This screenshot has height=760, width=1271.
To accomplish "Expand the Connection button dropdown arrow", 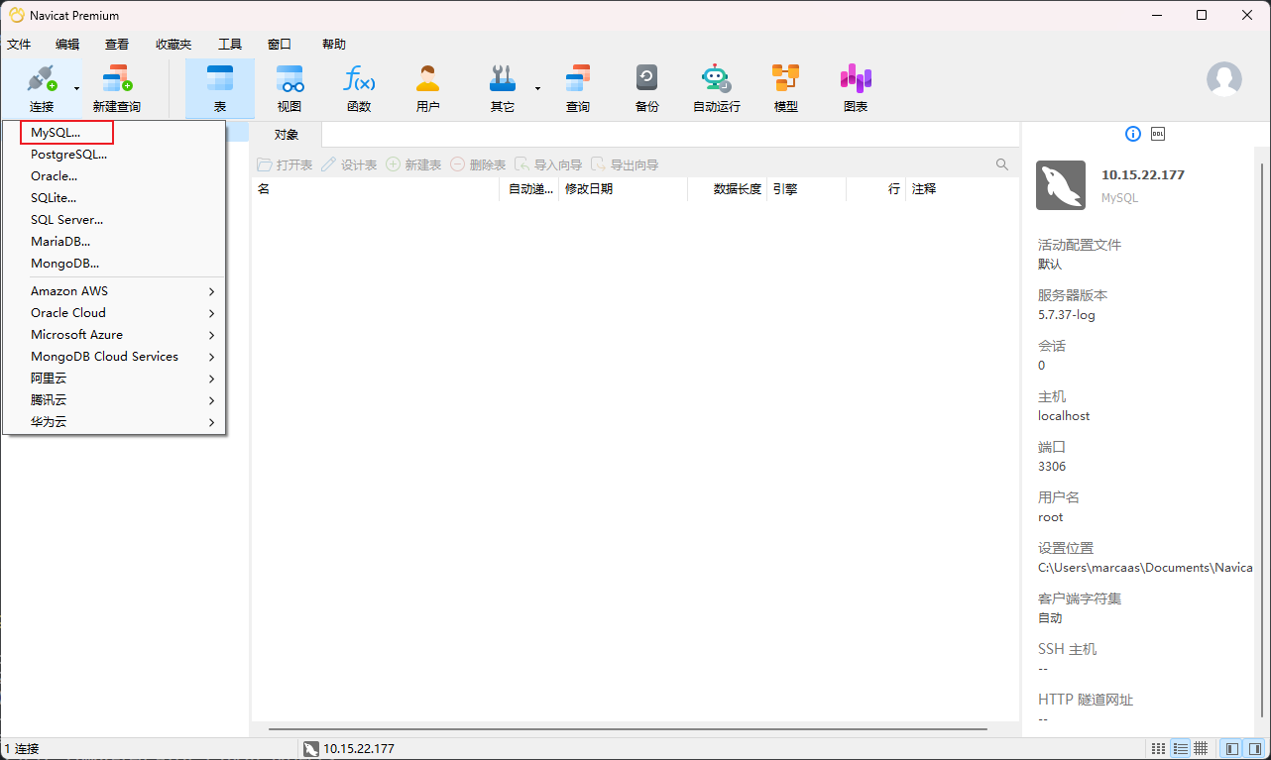I will click(x=77, y=88).
